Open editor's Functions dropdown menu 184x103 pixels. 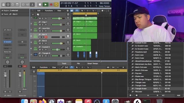45,68
